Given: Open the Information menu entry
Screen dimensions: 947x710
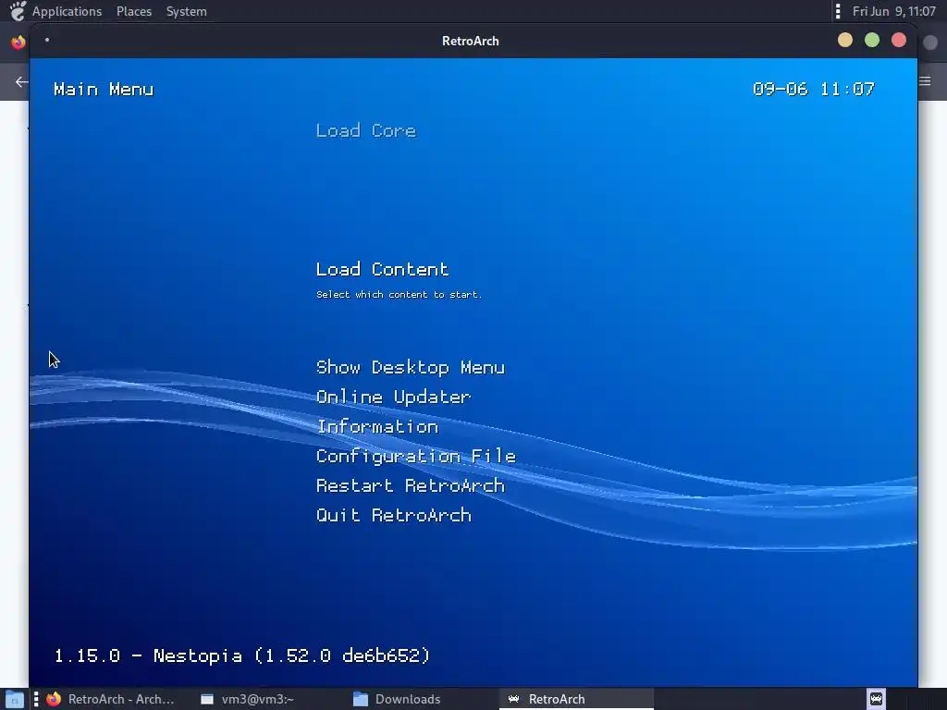Looking at the screenshot, I should (377, 427).
